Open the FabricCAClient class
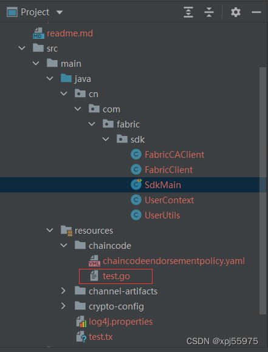Viewport: 268px width, 352px height. click(x=174, y=155)
